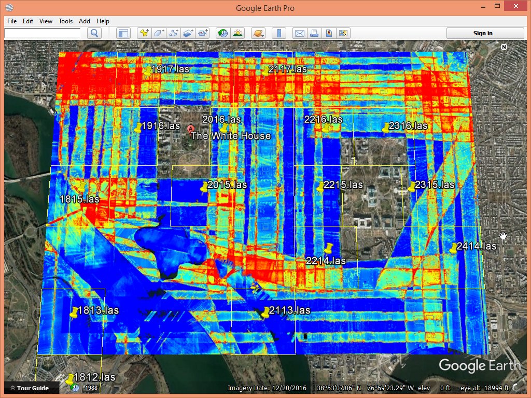Open the Ruler measurement tool
The height and width of the screenshot is (398, 531).
pyautogui.click(x=279, y=33)
